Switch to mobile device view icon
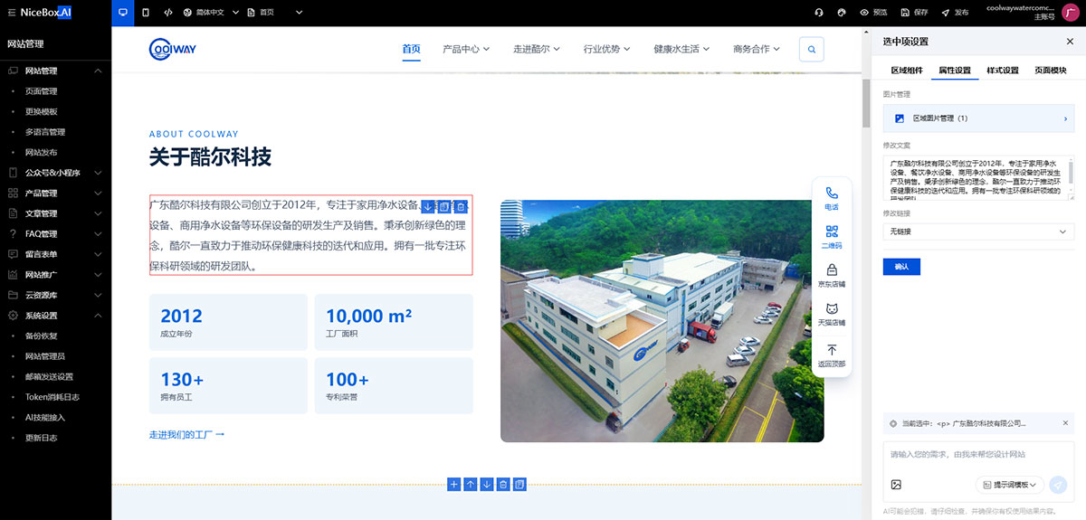This screenshot has height=520, width=1086. tap(146, 13)
